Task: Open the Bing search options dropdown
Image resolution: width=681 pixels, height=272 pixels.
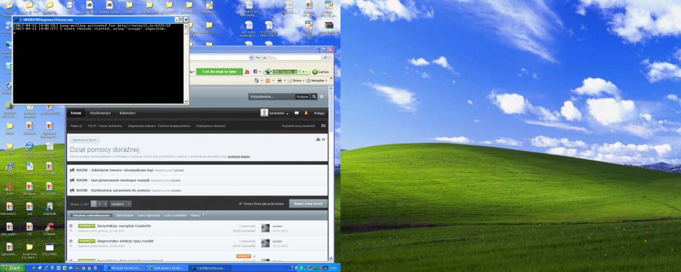Action: point(330,57)
